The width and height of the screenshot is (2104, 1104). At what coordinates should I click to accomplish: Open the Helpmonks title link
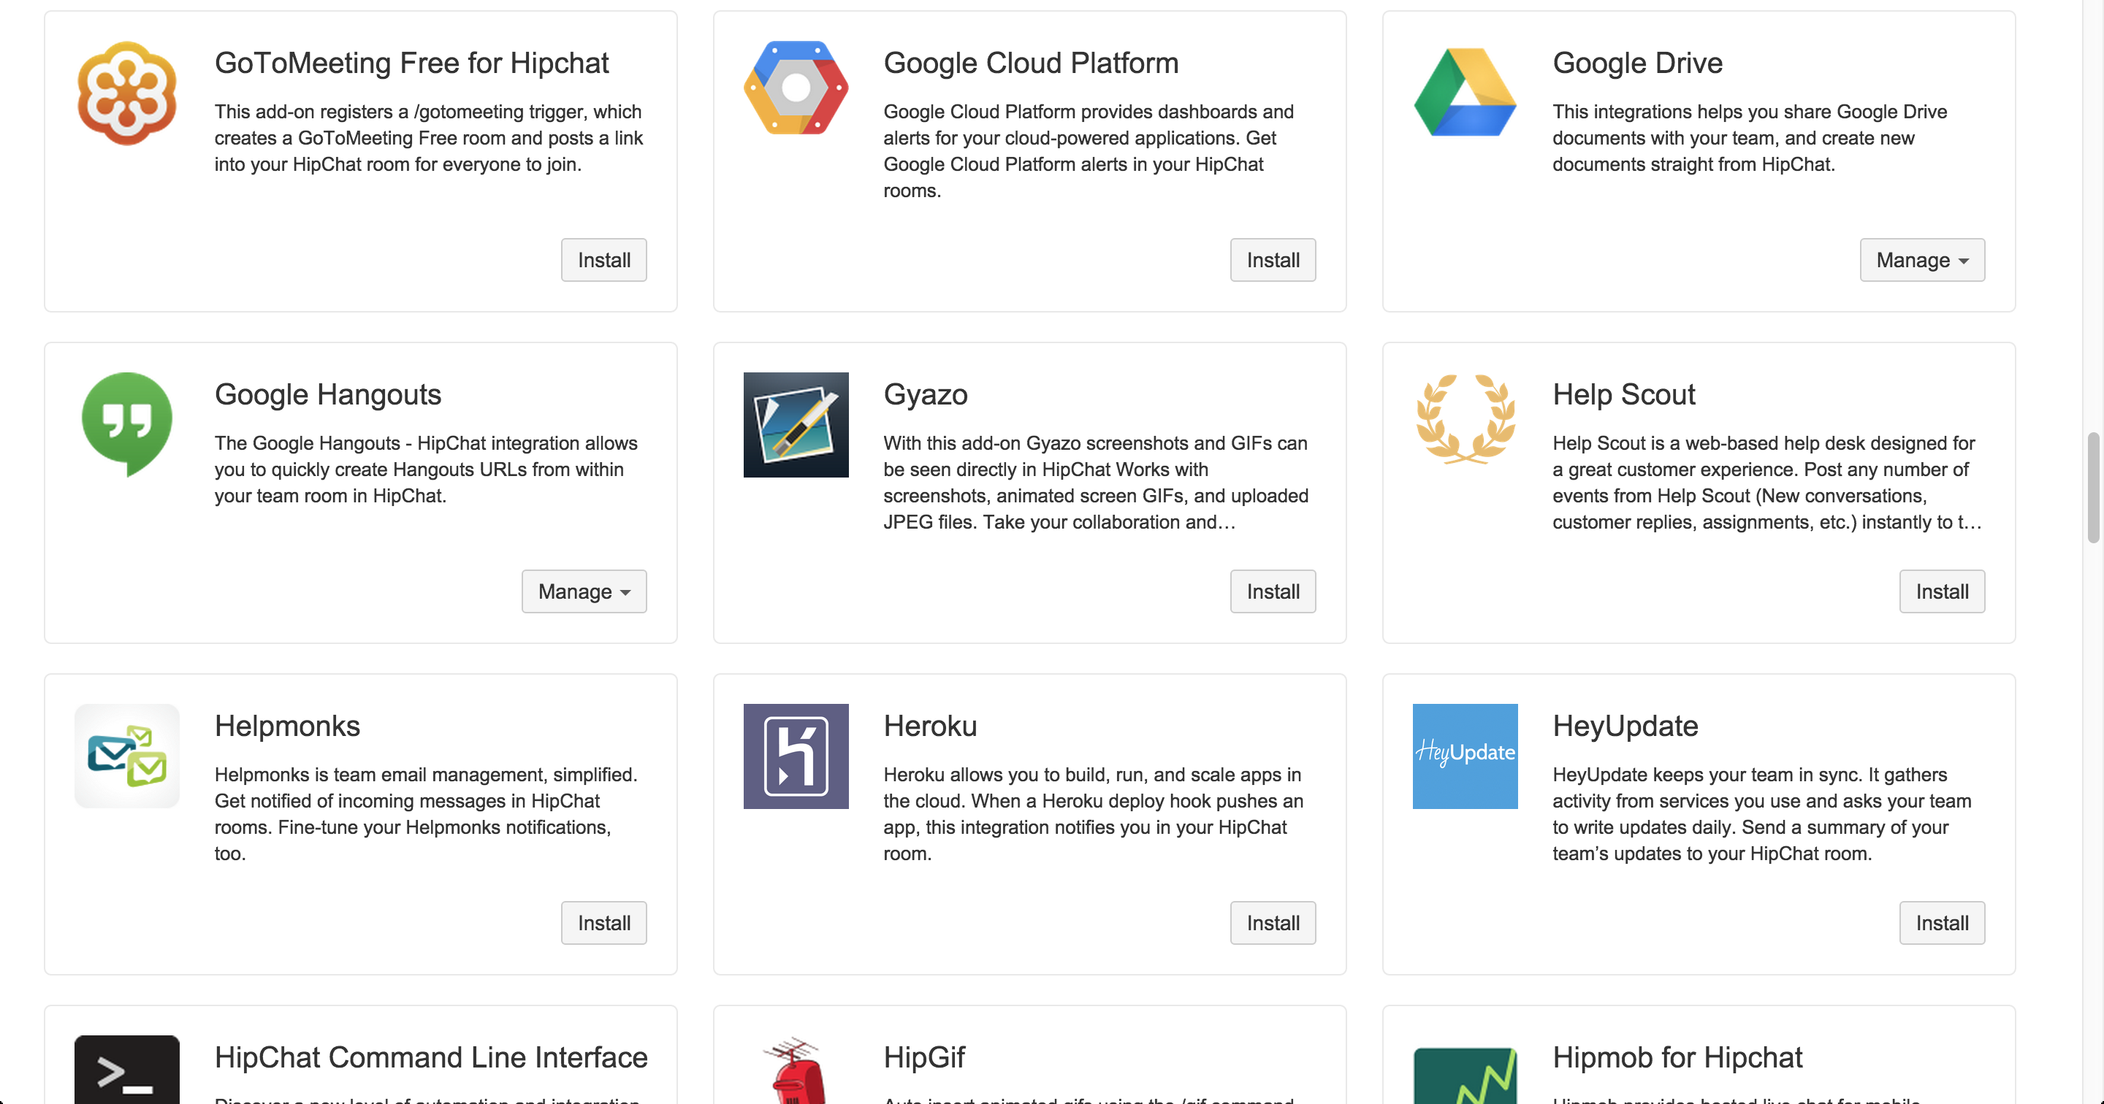286,726
